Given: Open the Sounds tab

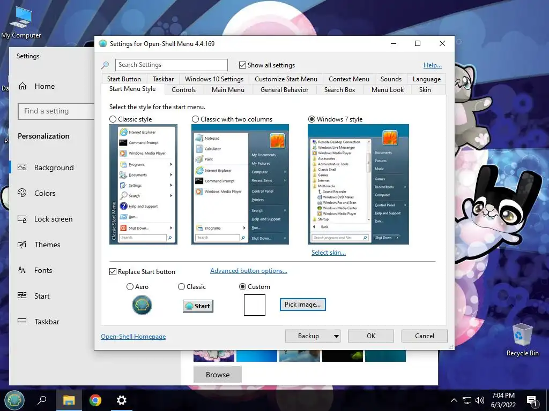Looking at the screenshot, I should click(x=391, y=79).
